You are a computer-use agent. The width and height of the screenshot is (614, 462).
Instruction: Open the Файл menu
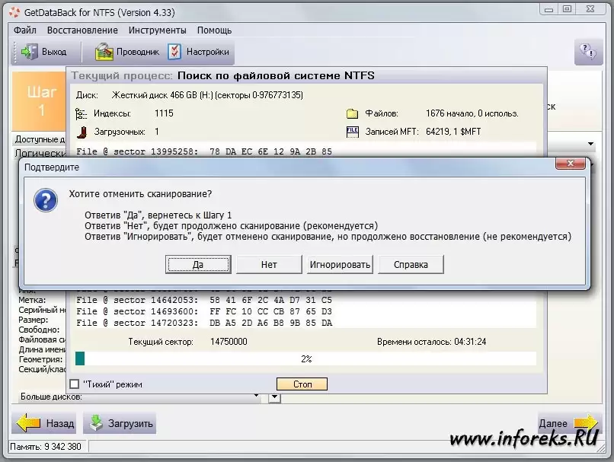[x=24, y=30]
